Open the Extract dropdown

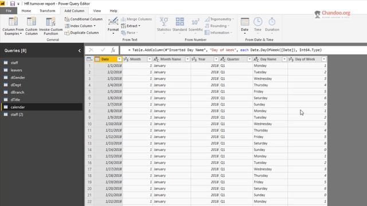(x=131, y=26)
